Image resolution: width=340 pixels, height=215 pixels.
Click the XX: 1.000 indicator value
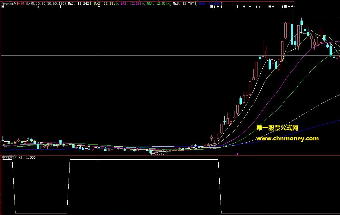[27, 157]
